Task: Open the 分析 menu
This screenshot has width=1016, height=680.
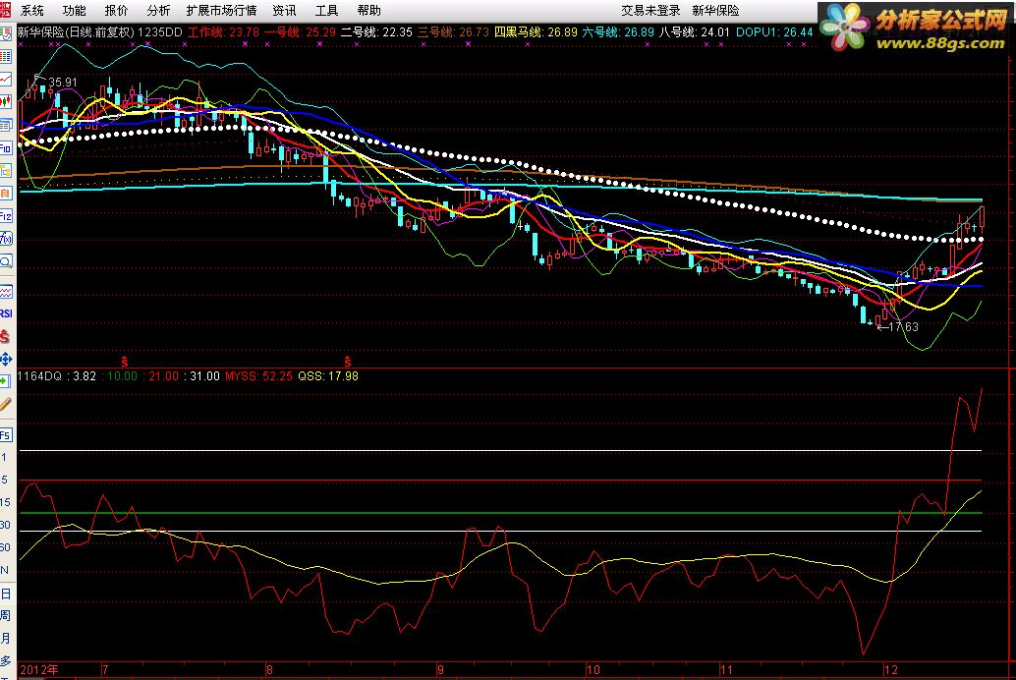Action: pos(159,11)
